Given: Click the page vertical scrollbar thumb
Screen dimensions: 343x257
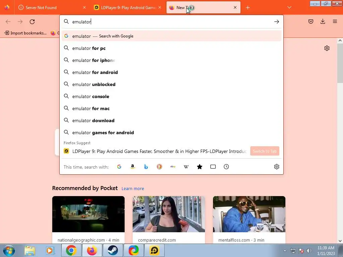Looking at the screenshot, I should pos(340,63).
